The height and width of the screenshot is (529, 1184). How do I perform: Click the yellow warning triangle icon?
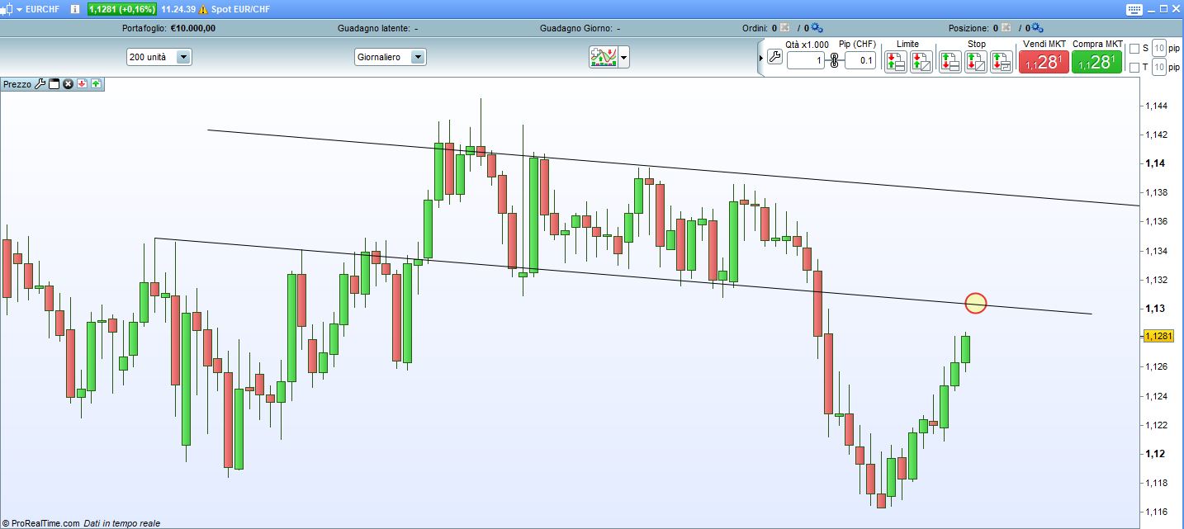(203, 9)
